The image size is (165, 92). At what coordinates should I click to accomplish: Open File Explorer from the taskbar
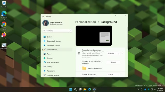pos(85,89)
